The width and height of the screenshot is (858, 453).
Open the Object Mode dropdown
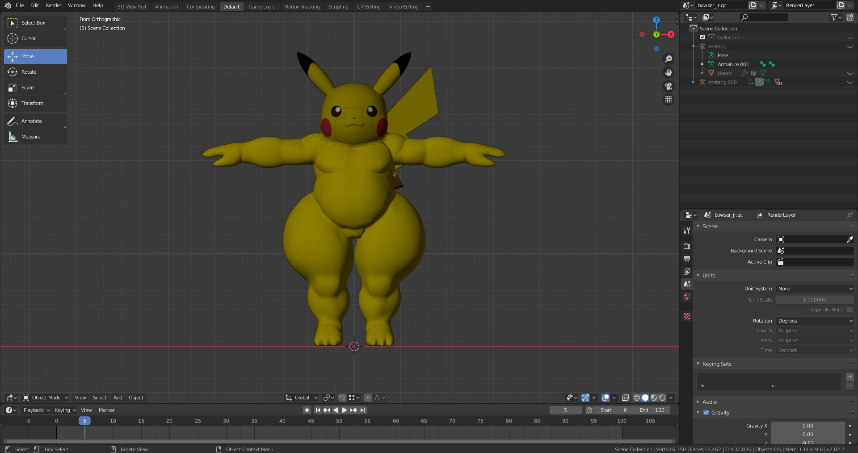(46, 398)
